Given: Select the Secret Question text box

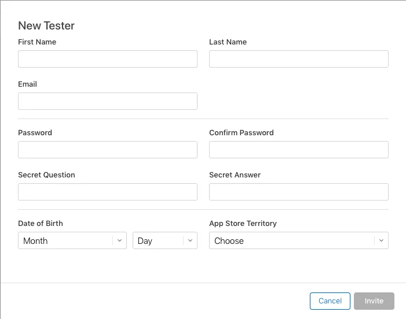Looking at the screenshot, I should 108,192.
